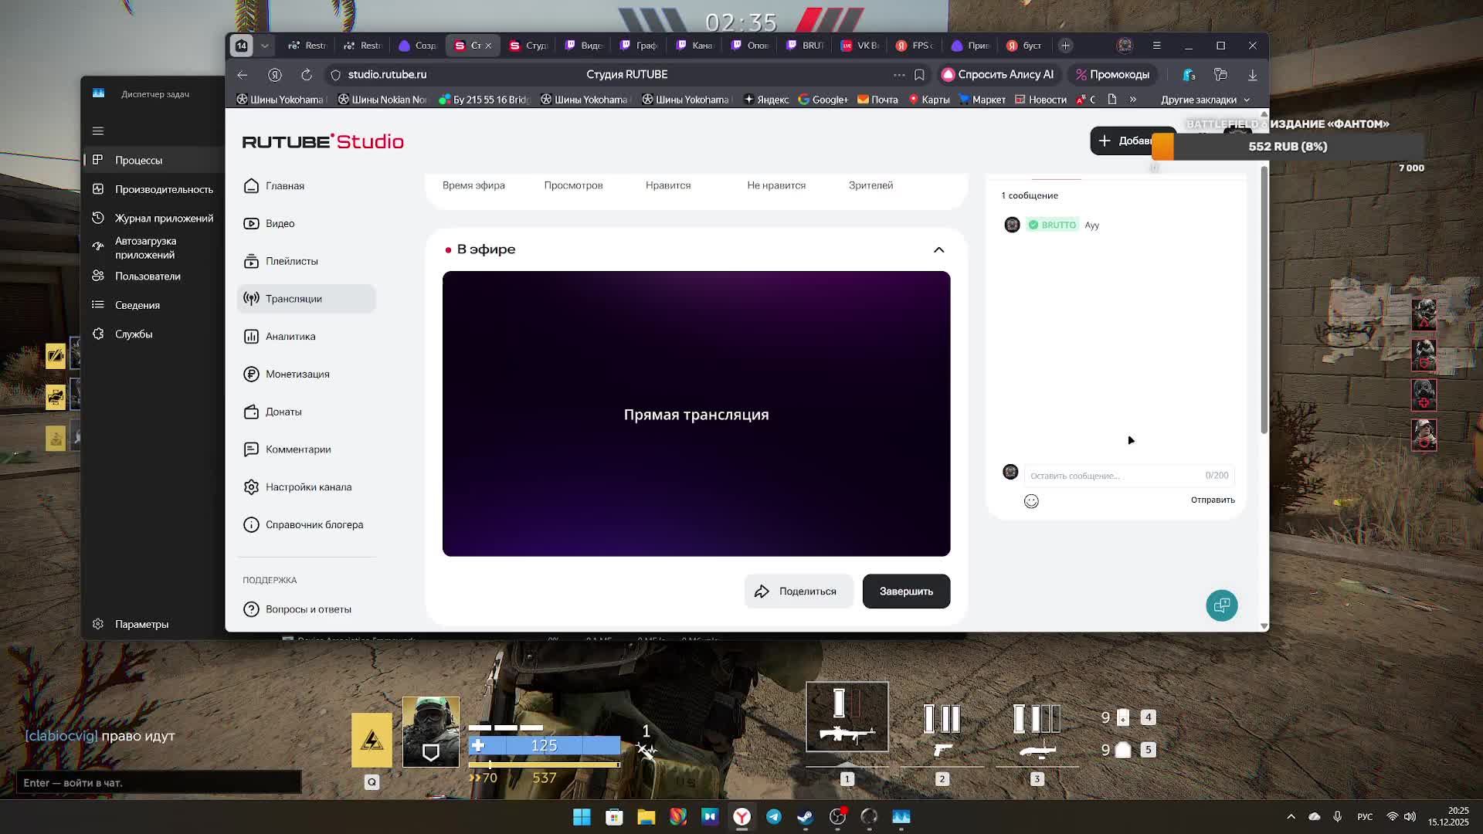Select Трансляции in the sidebar menu

pos(294,299)
